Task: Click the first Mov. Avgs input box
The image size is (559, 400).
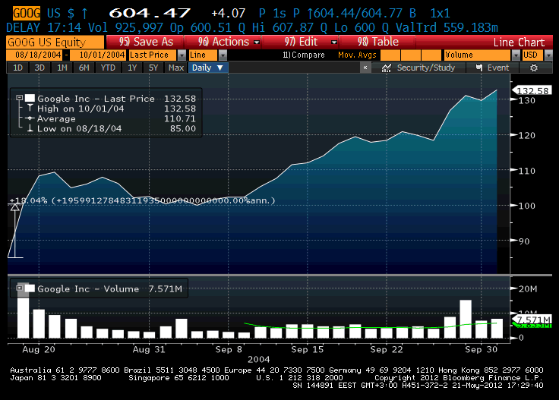Action: coord(390,55)
